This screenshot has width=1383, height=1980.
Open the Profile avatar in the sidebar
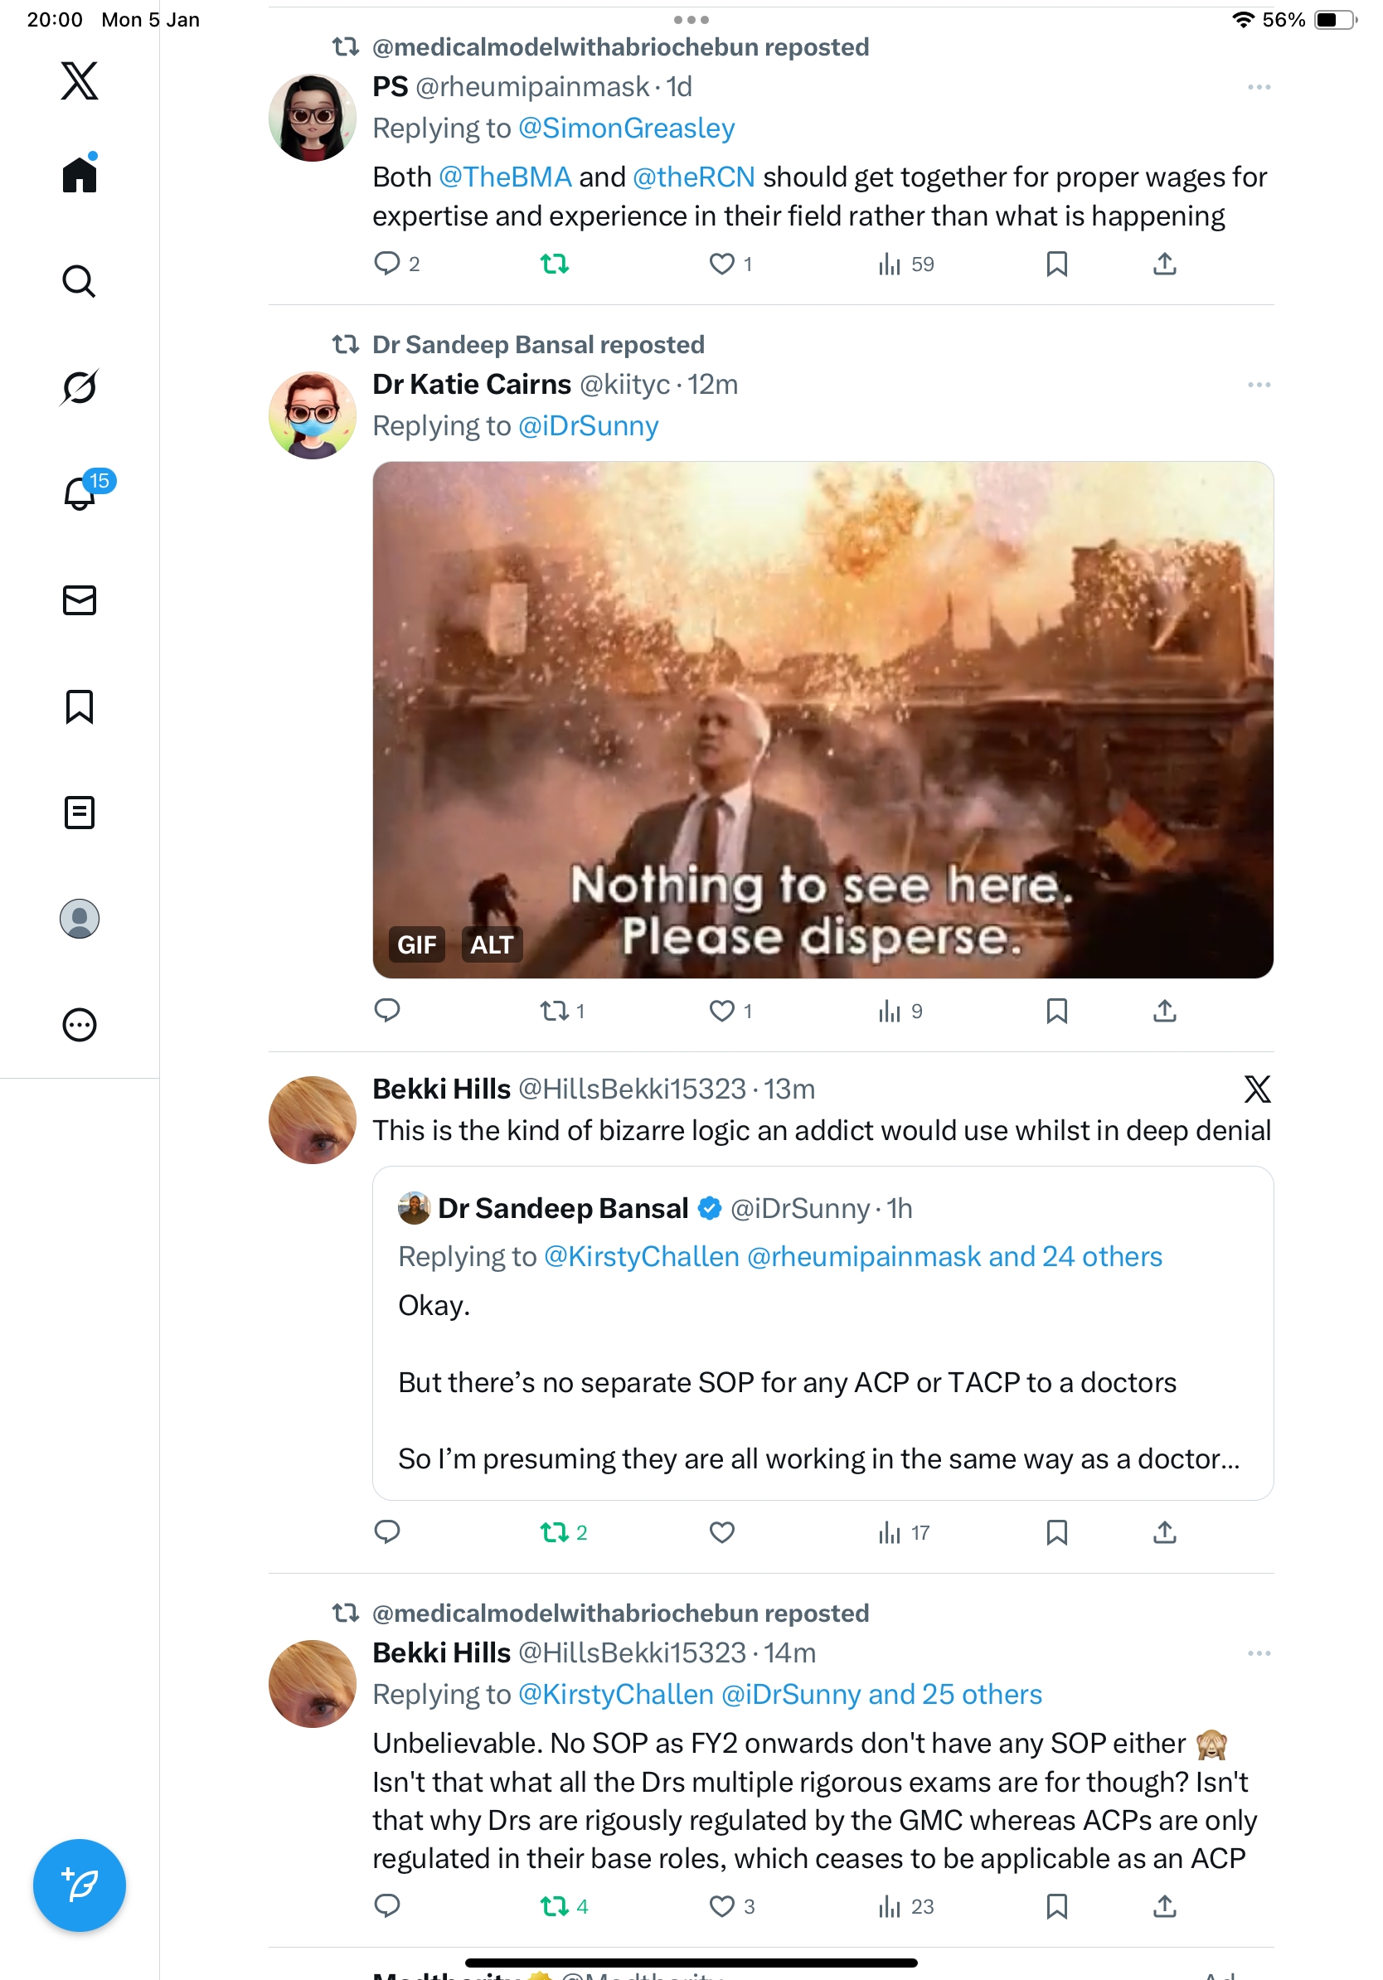pyautogui.click(x=80, y=919)
